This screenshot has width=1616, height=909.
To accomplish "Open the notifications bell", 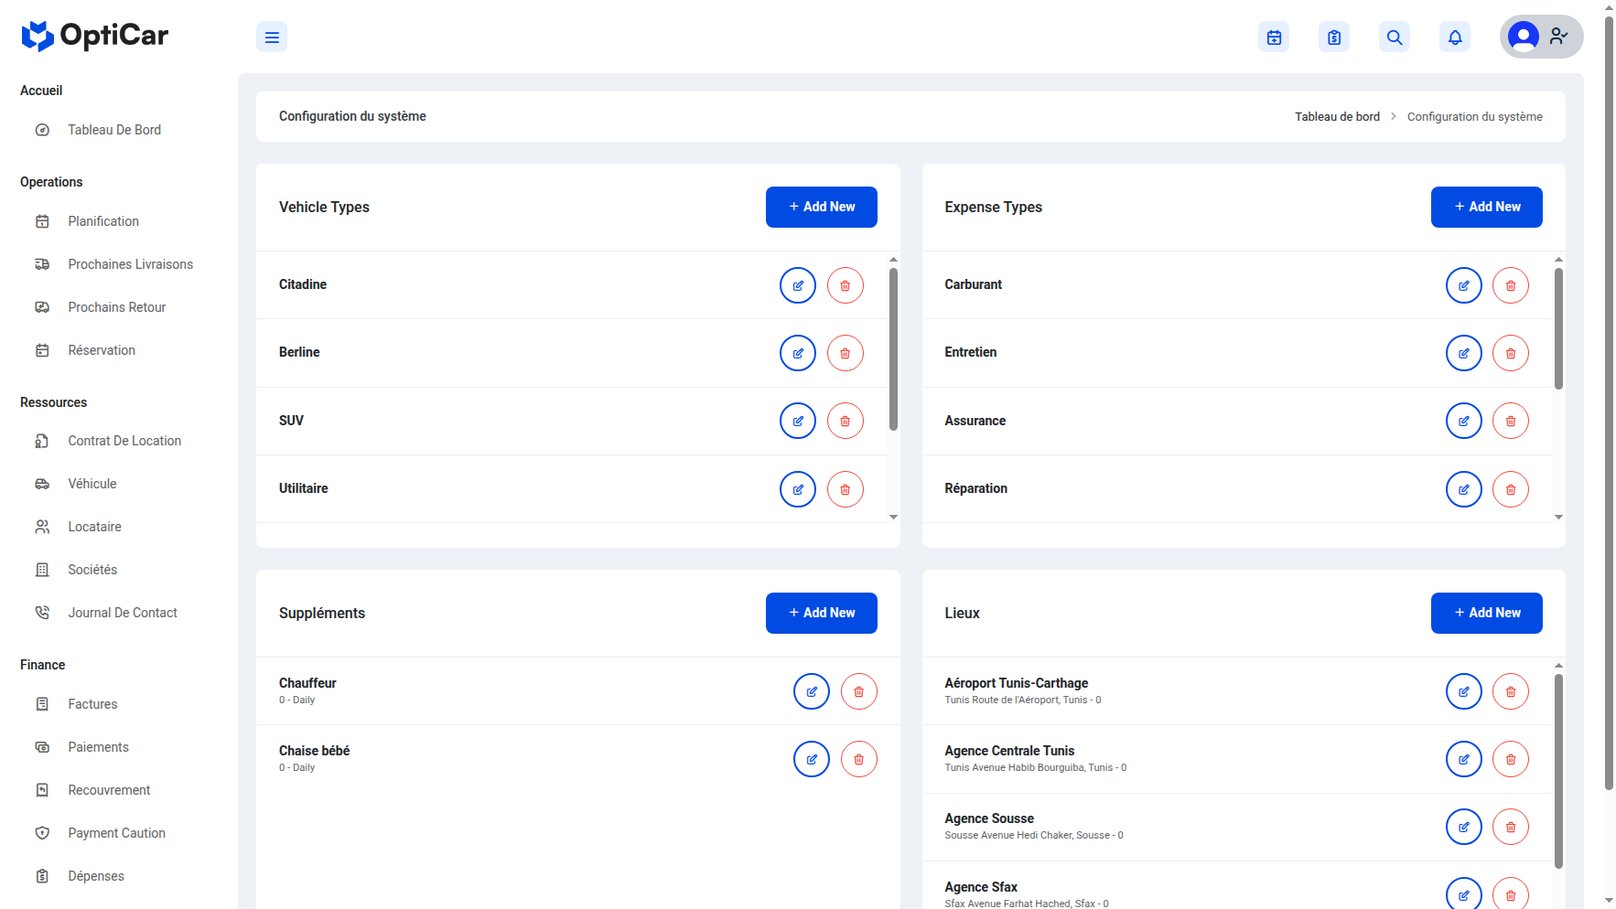I will (1455, 37).
